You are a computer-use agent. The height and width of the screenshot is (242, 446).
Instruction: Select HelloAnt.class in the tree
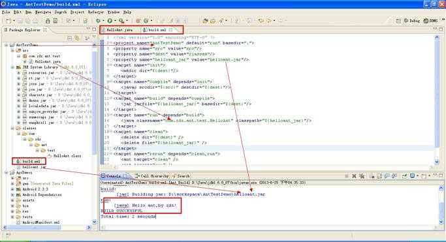65,156
